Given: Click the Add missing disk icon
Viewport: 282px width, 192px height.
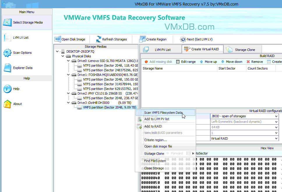Looking at the screenshot, I should pos(146,62).
